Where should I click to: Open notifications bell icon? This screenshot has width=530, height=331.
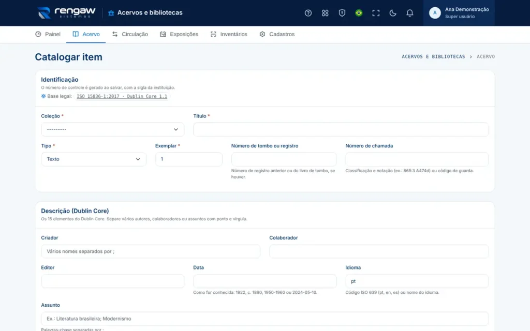[x=409, y=13]
